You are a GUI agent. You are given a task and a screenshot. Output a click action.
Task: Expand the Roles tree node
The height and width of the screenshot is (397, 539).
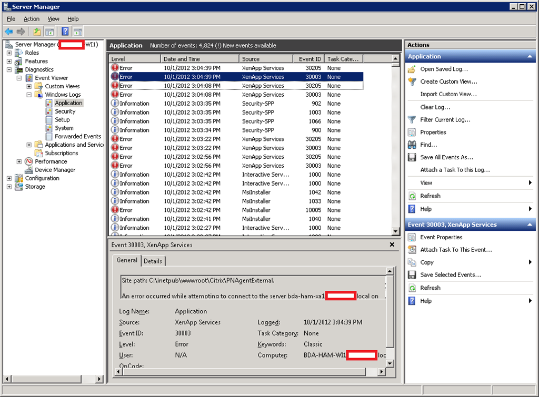9,53
